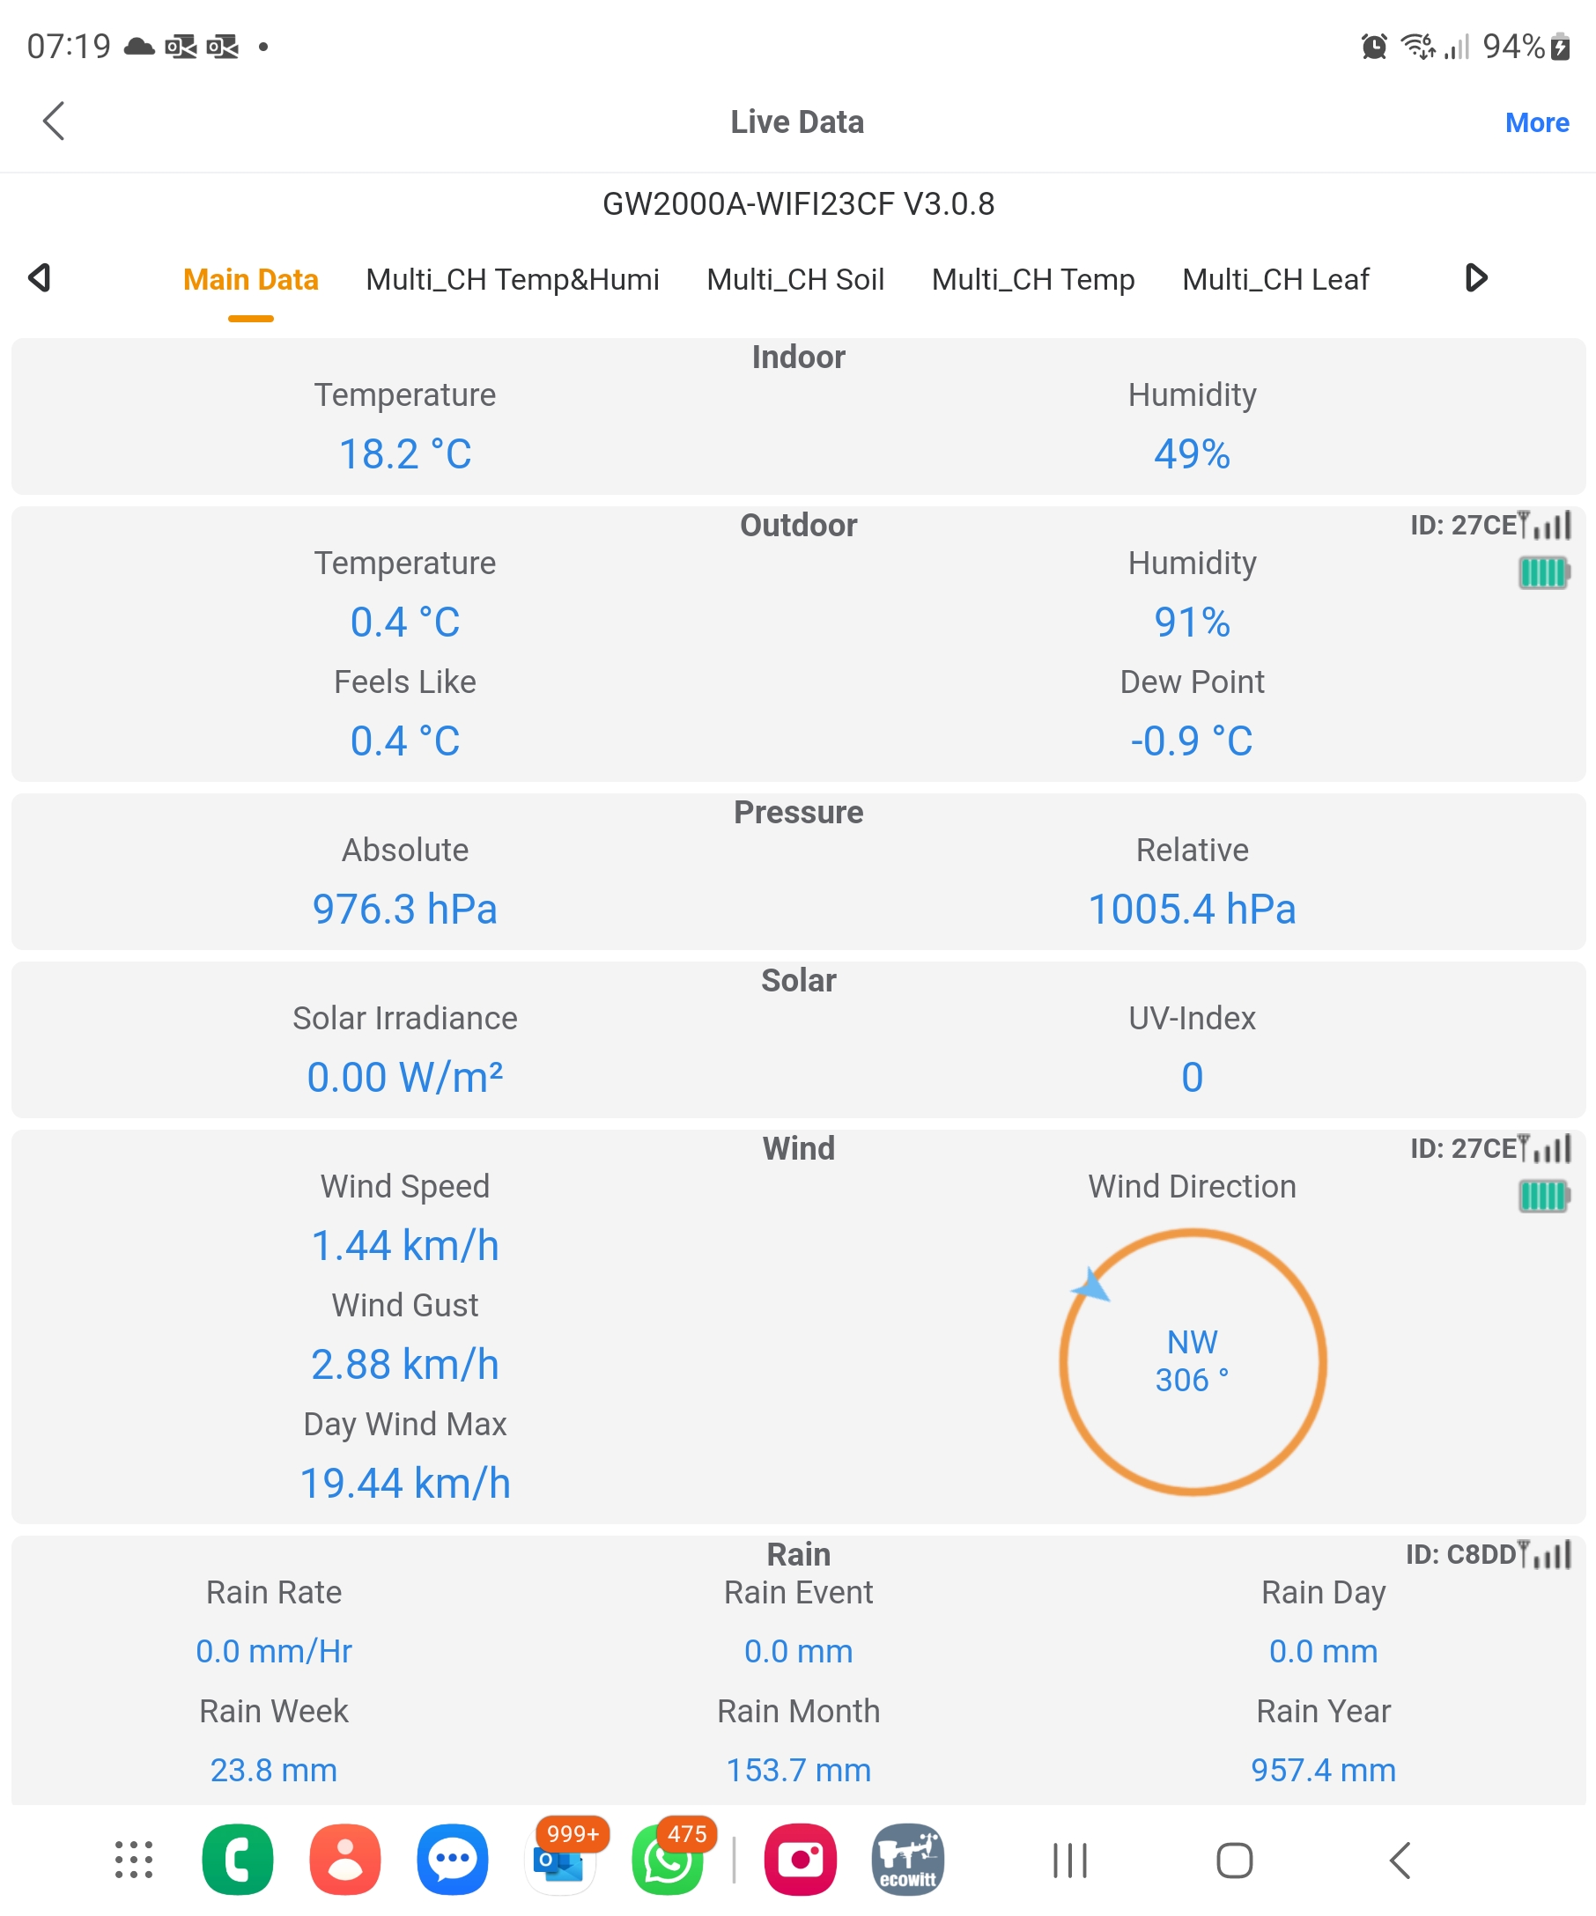This screenshot has width=1596, height=1916.
Task: Select the Multi_CH Leaf tab
Action: [1275, 279]
